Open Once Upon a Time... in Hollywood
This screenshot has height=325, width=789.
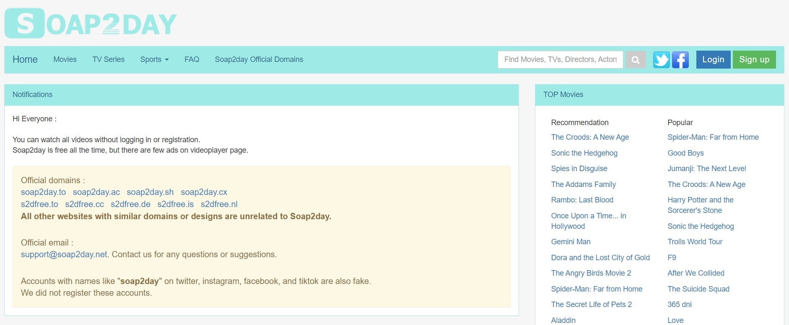coord(589,221)
